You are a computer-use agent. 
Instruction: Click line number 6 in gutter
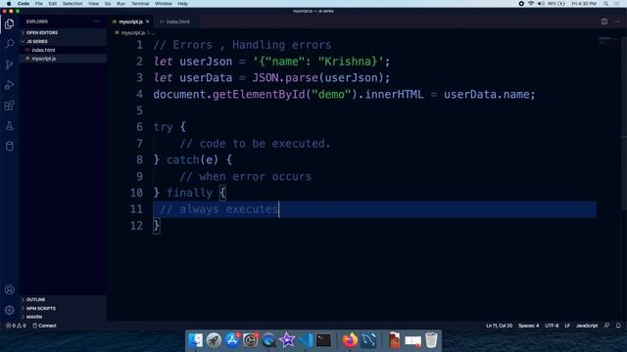[139, 127]
